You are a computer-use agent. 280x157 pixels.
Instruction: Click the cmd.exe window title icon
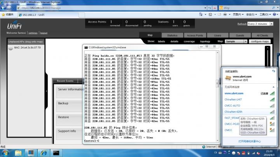click(86, 48)
